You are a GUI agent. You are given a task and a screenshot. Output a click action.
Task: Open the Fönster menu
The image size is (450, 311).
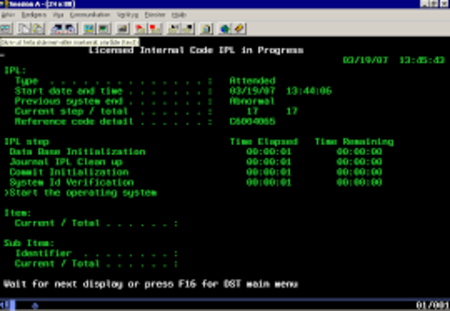tap(155, 15)
